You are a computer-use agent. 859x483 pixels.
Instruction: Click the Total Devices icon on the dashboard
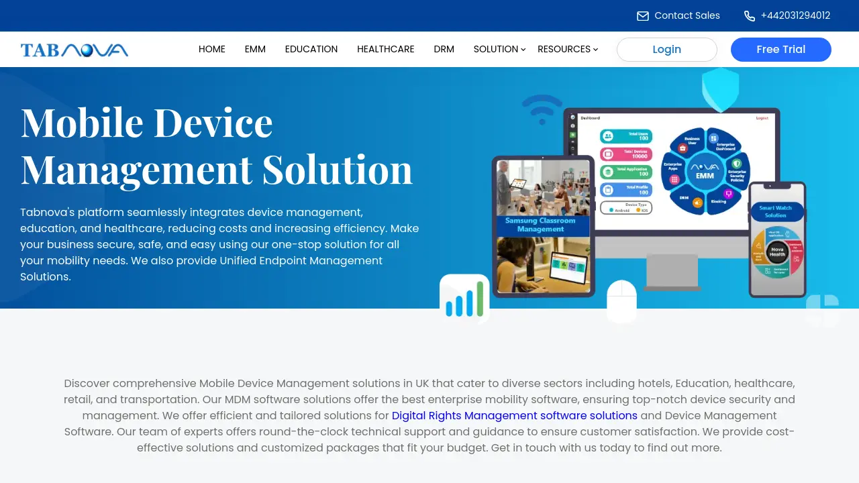pos(608,154)
